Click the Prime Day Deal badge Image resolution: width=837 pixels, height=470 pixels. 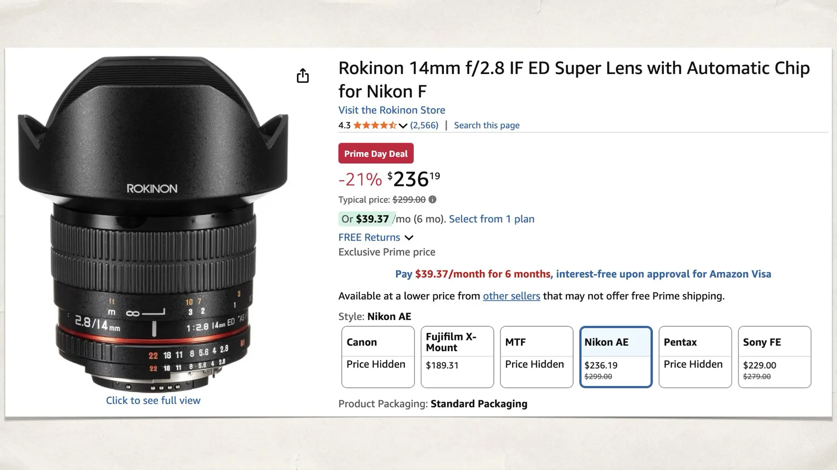click(x=375, y=153)
